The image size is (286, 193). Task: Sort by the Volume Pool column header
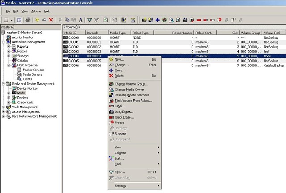(x=273, y=33)
